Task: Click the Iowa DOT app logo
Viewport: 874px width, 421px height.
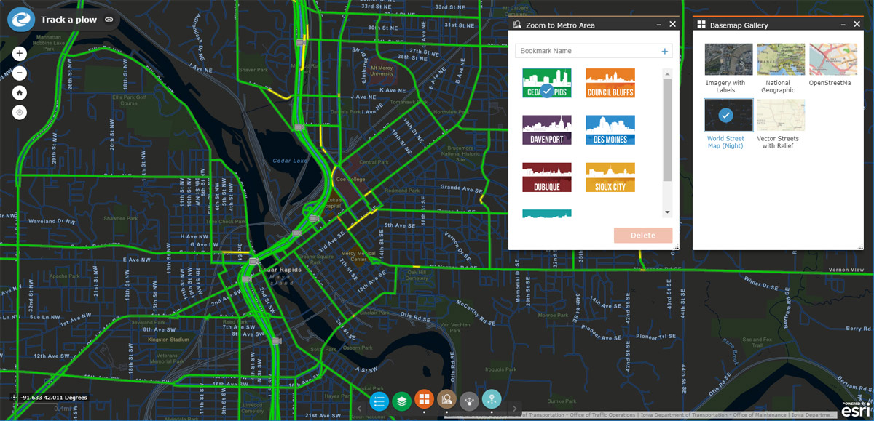Action: point(22,19)
